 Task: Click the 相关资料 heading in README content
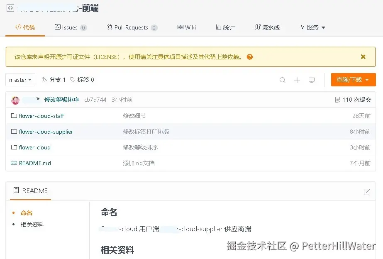(117, 250)
